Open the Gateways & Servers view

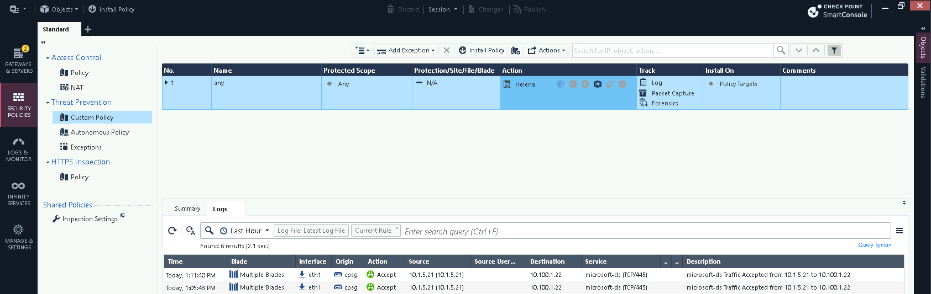19,60
